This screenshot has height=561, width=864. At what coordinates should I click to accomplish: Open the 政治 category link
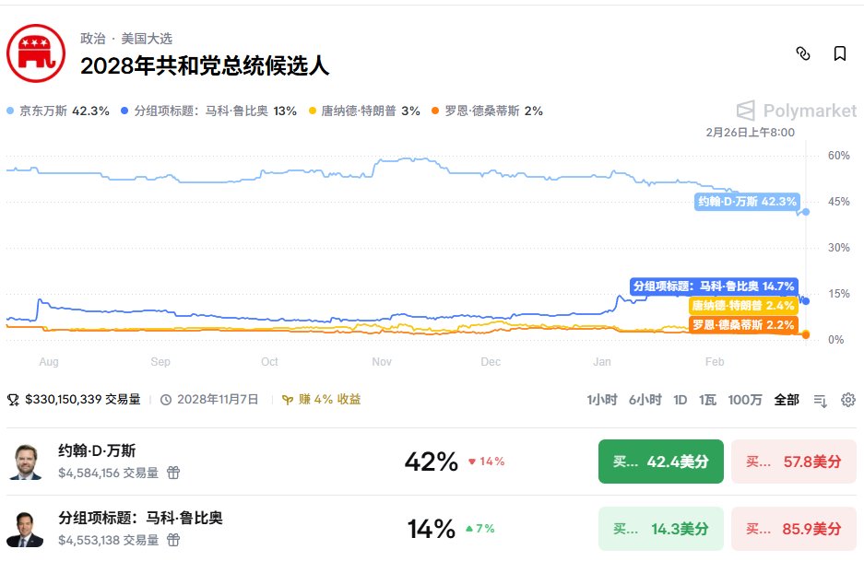[x=92, y=39]
